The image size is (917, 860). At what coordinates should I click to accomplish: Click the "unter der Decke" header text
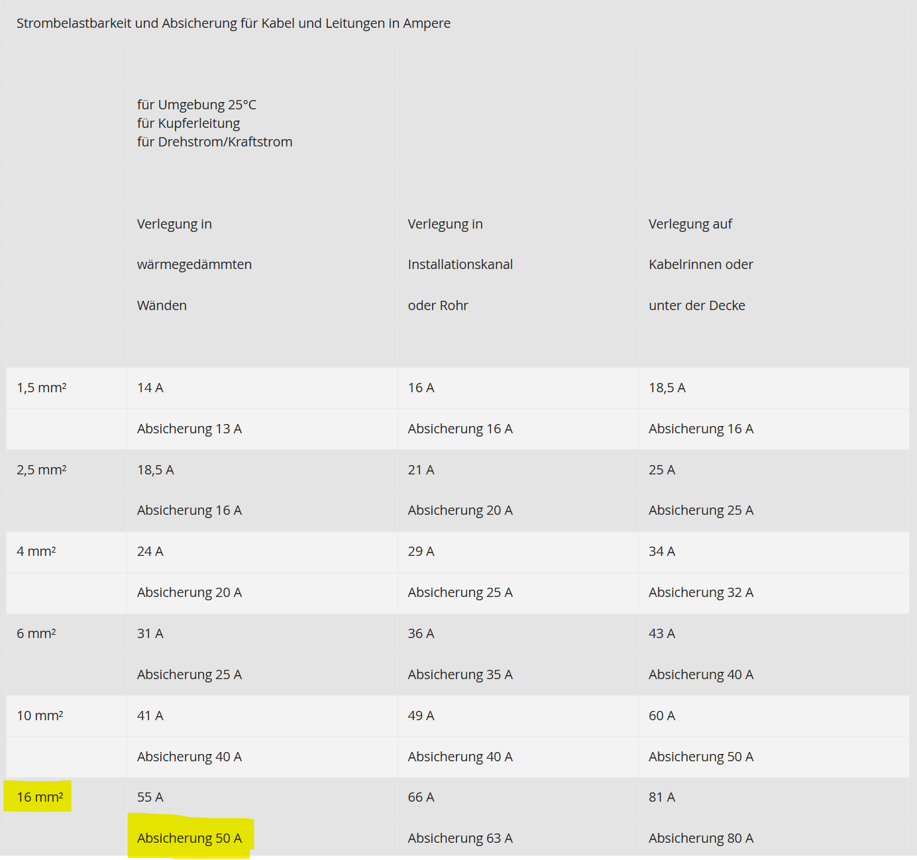click(696, 305)
